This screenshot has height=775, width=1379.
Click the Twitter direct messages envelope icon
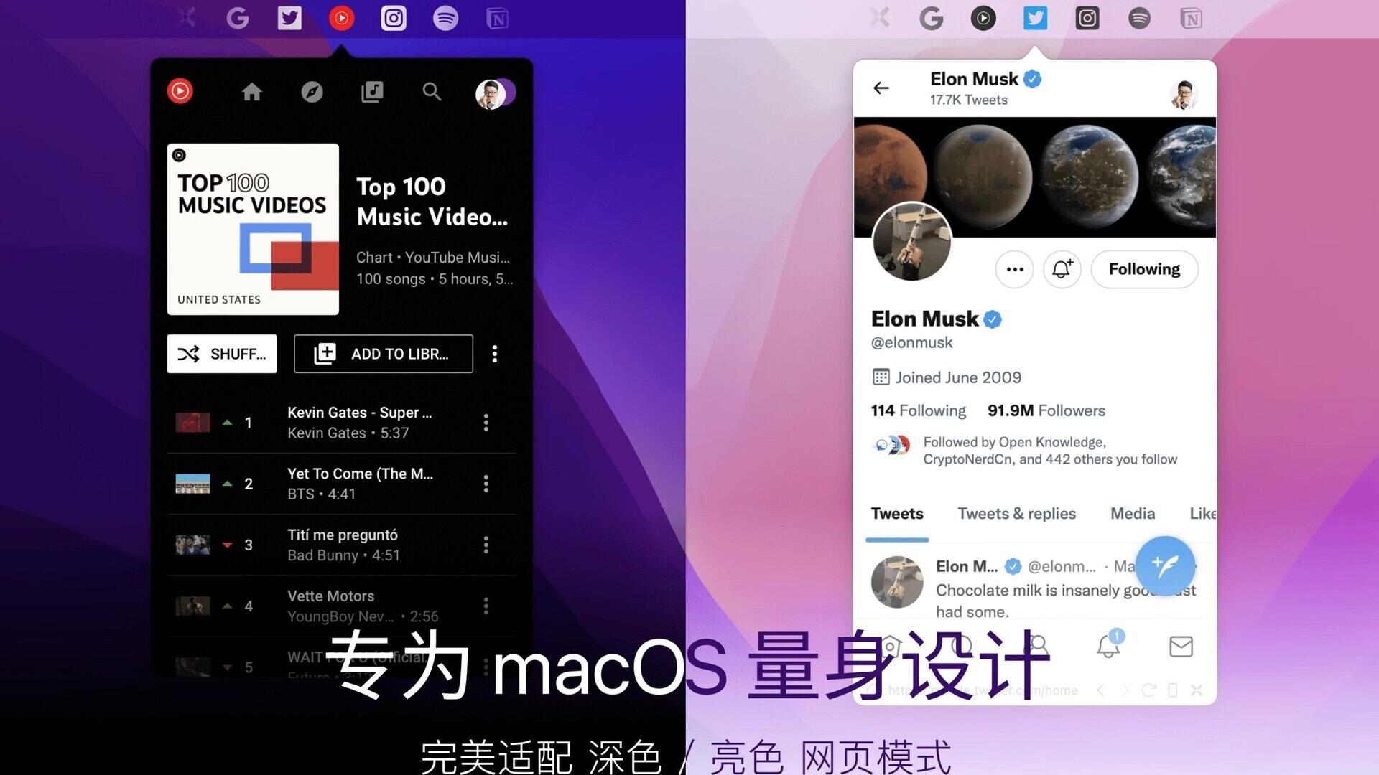tap(1181, 645)
